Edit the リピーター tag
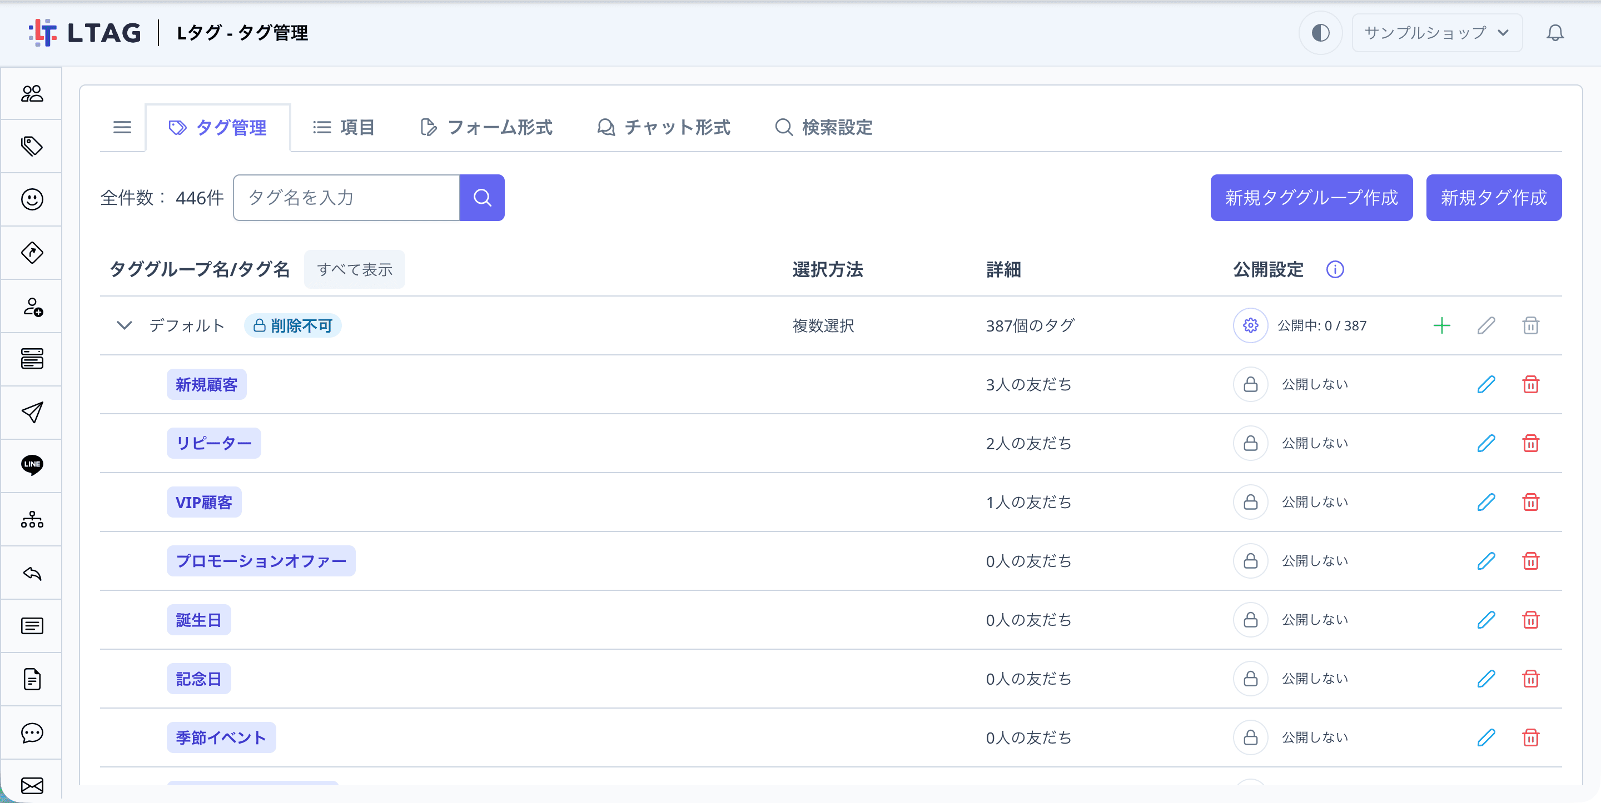 pos(1485,443)
